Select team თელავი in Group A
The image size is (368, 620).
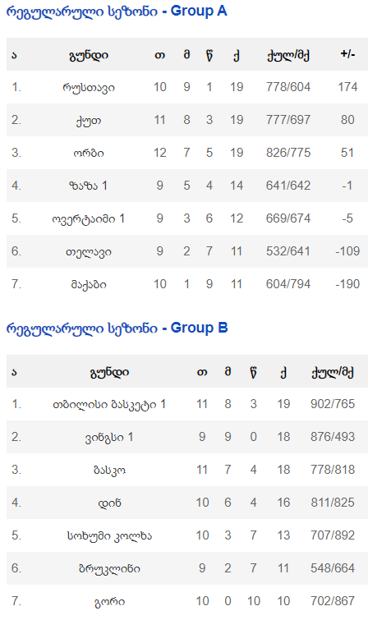tap(89, 251)
